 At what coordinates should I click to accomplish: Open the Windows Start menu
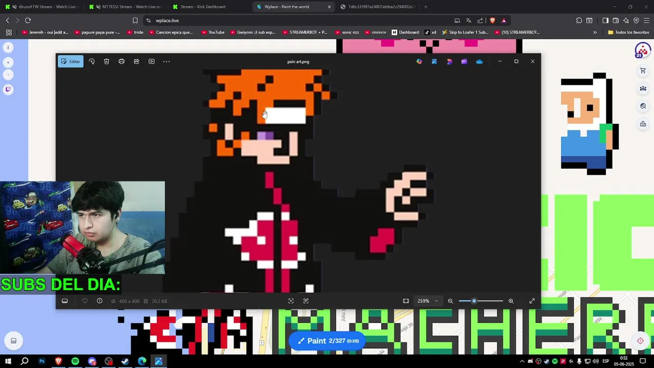(x=8, y=361)
